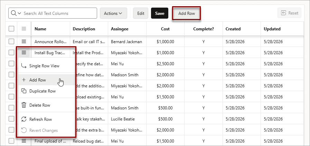Click the Reset button
The image size is (310, 146).
pyautogui.click(x=290, y=13)
